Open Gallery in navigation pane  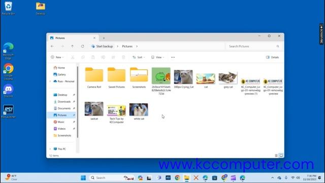coord(60,75)
